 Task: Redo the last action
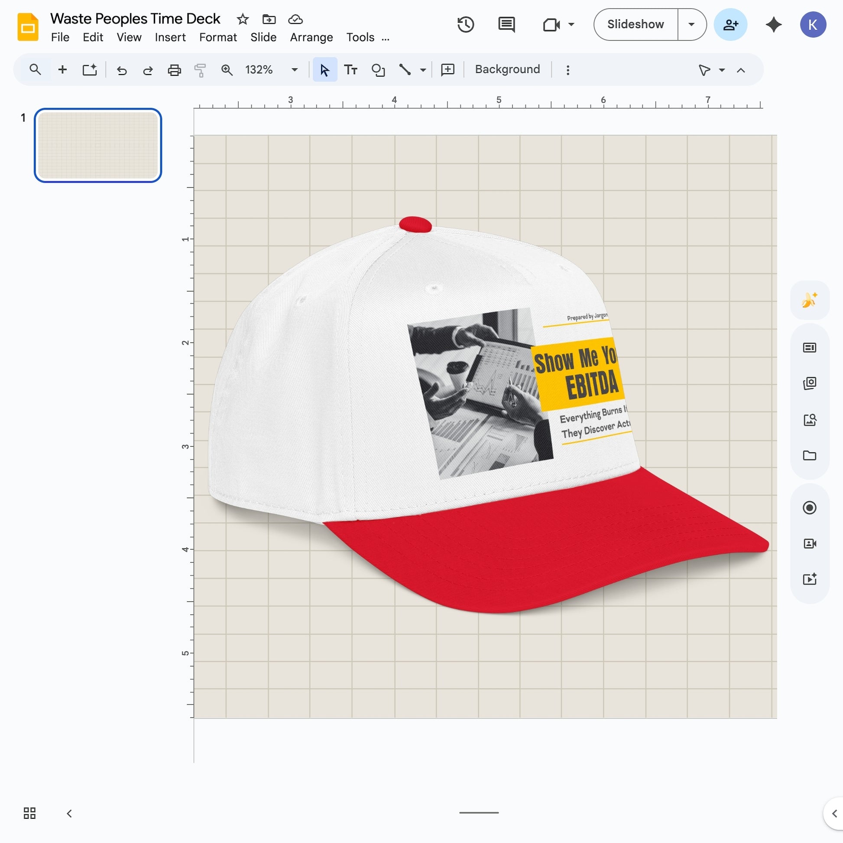148,70
